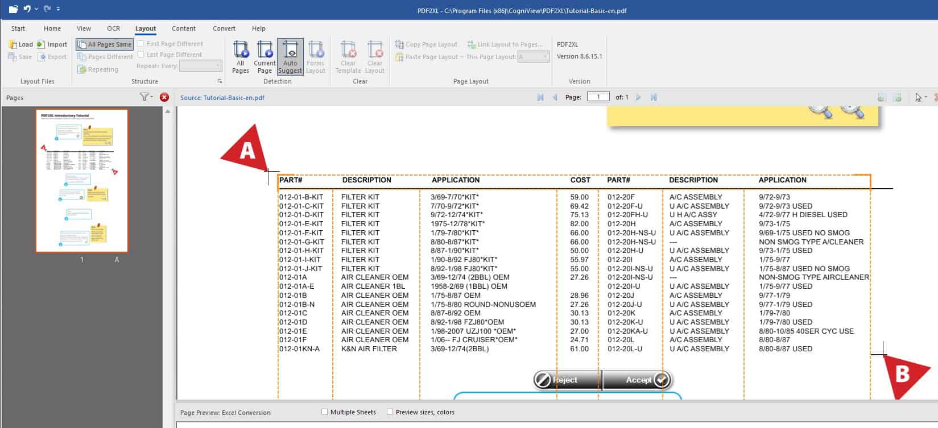Expand Structure group dialog launcher
Viewport: 938px width, 428px height.
point(220,81)
